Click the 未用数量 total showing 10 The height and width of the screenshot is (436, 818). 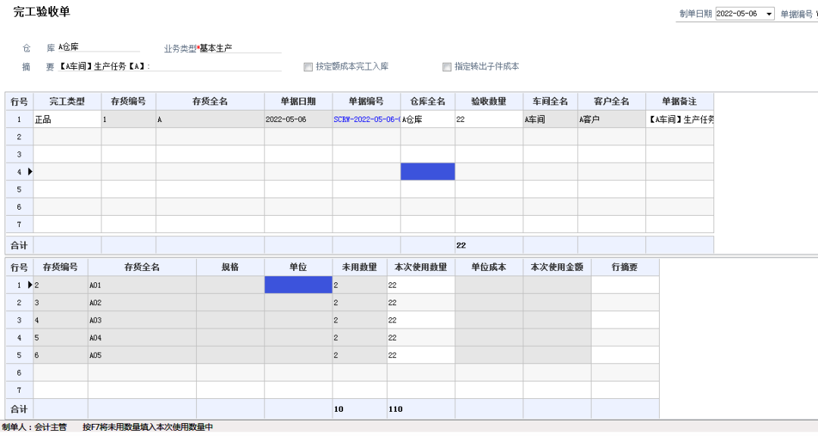coord(338,408)
